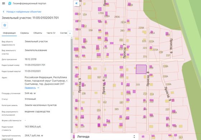Open the Части ЗУ tab
The height and width of the screenshot is (140, 201).
(x=51, y=33)
